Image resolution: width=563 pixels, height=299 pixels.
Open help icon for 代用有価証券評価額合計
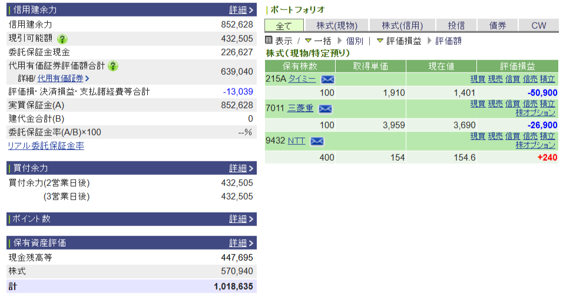[114, 66]
